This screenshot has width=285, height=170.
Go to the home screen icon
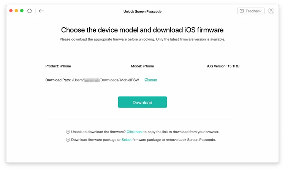coord(29,11)
